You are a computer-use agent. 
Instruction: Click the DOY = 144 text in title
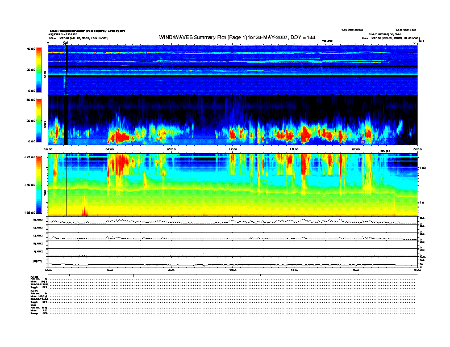click(303, 37)
